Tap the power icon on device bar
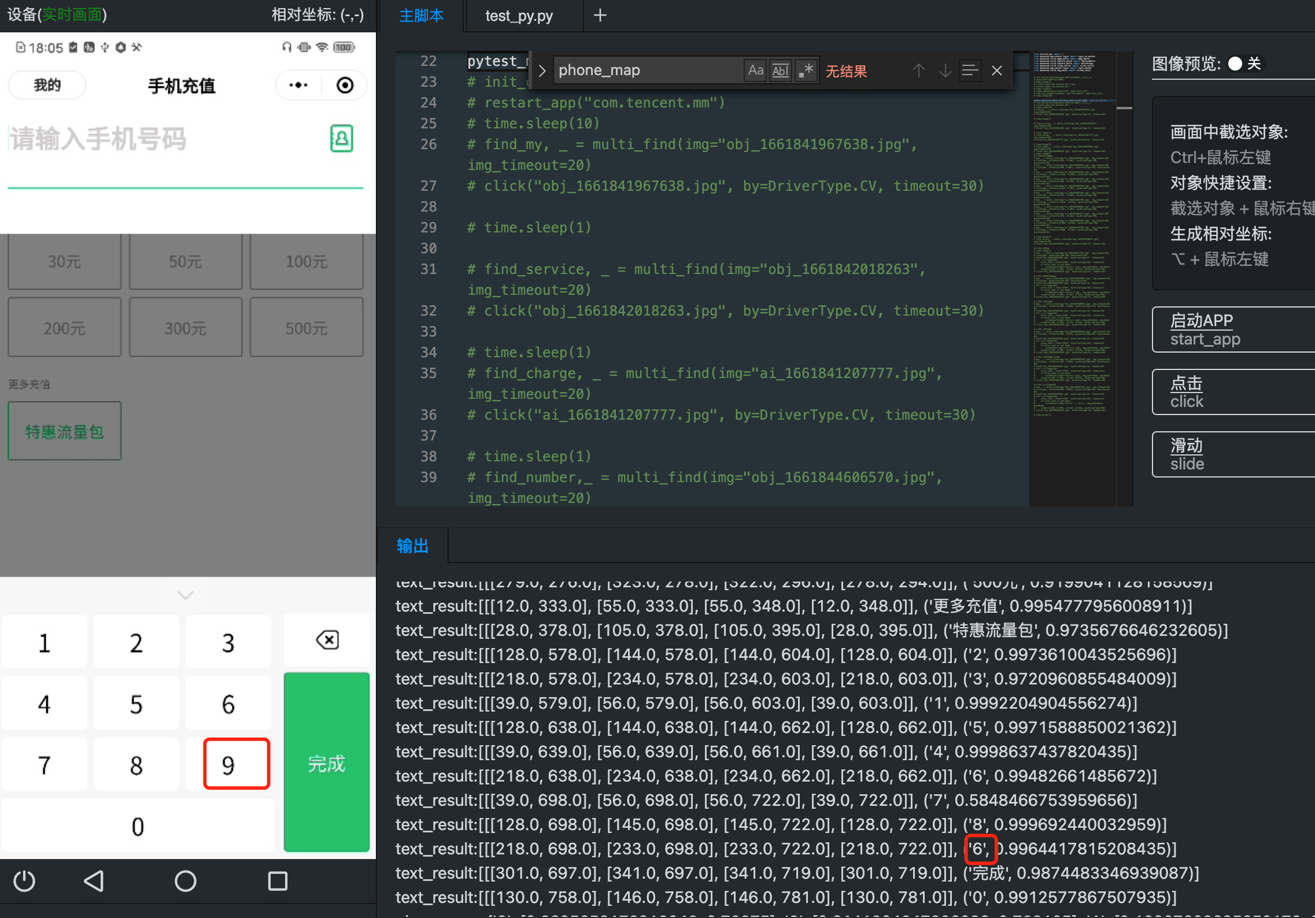The image size is (1315, 918). point(24,881)
